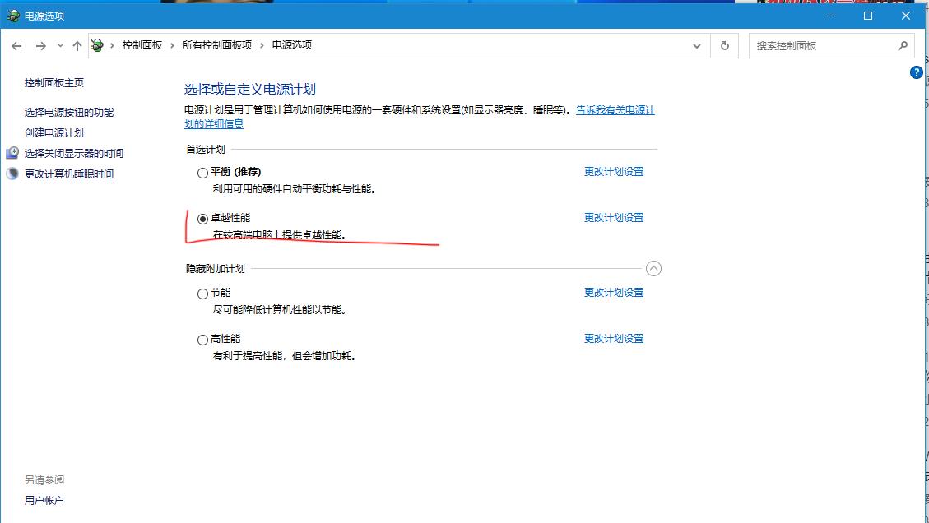The height and width of the screenshot is (523, 929).
Task: Expand the breadcrumb chevron after 所有控制面板项
Action: coord(261,45)
